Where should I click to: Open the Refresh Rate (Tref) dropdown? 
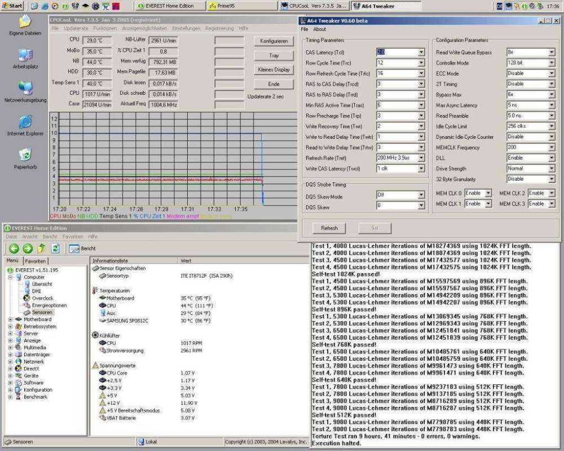click(x=421, y=157)
